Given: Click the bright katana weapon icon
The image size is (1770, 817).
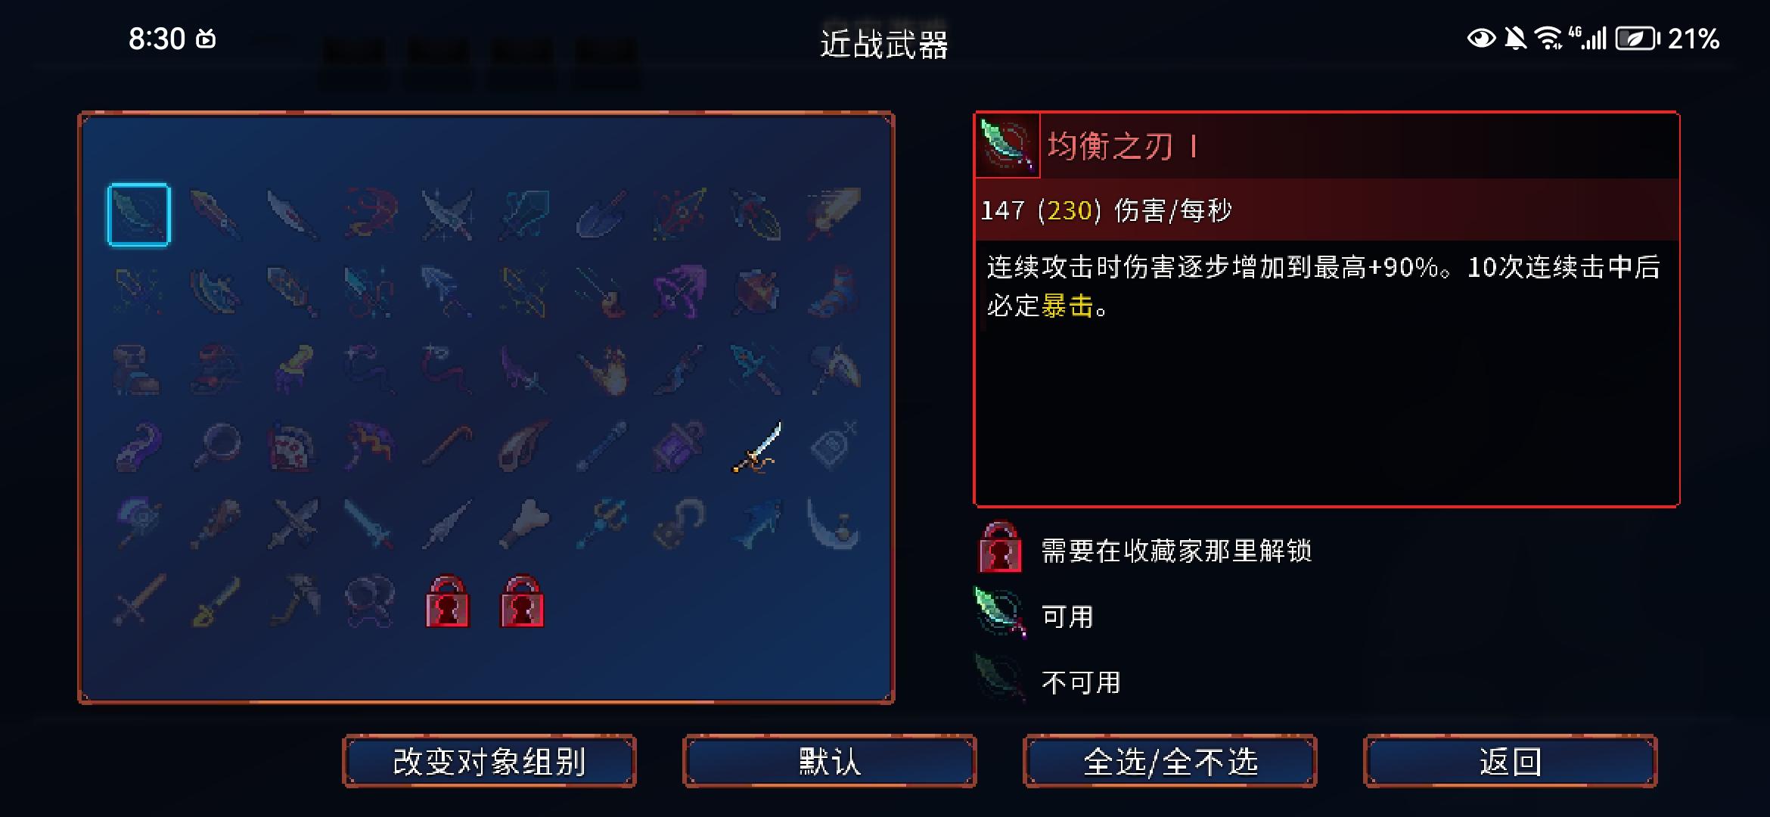Looking at the screenshot, I should 756,447.
